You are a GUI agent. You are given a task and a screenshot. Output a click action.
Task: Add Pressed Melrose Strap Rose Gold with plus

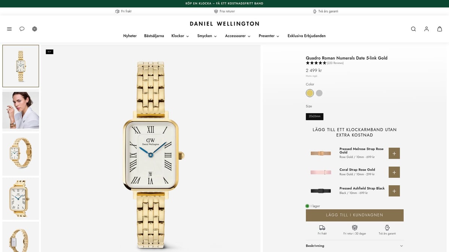click(394, 153)
